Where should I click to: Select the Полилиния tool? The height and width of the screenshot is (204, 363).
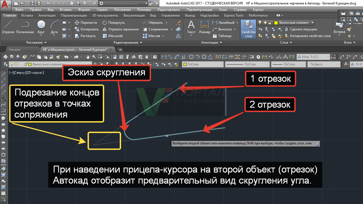pos(25,27)
